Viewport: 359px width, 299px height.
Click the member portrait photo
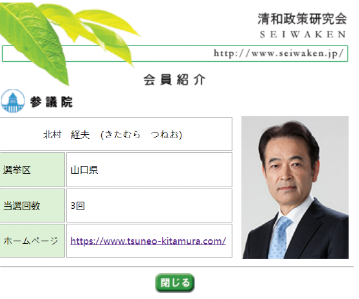pos(295,187)
